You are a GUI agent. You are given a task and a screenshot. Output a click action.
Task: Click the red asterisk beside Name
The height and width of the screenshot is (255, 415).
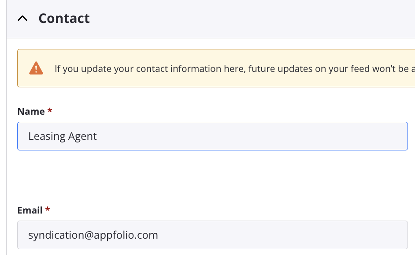click(x=49, y=110)
